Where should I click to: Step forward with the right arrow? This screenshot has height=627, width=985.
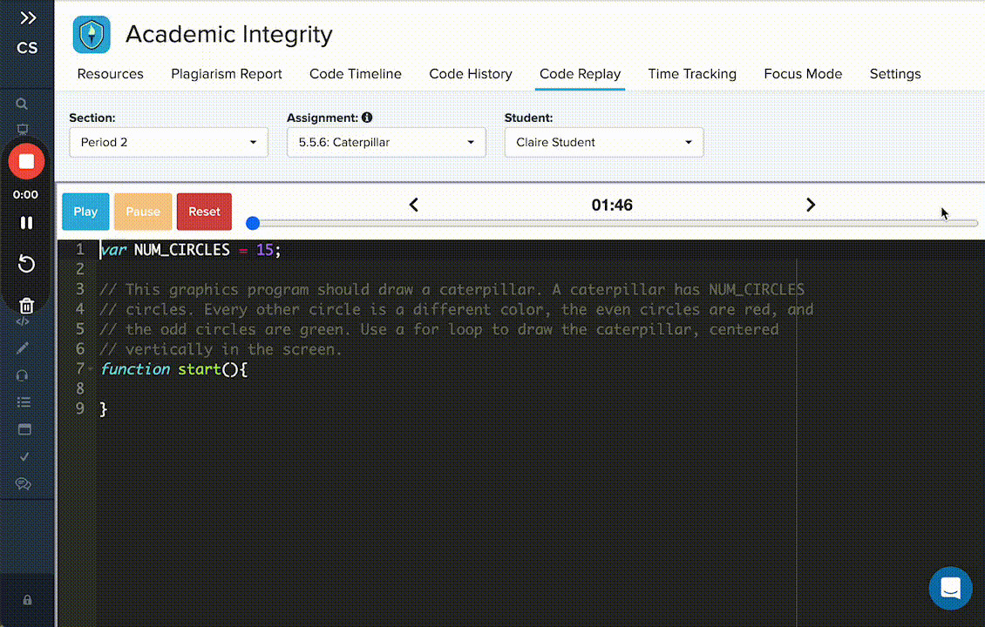pos(811,205)
